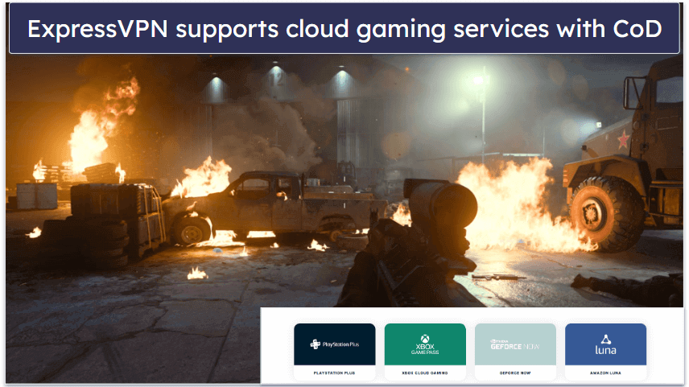Click the GEFORCE NOW caption text
689x387 pixels.
(x=515, y=373)
